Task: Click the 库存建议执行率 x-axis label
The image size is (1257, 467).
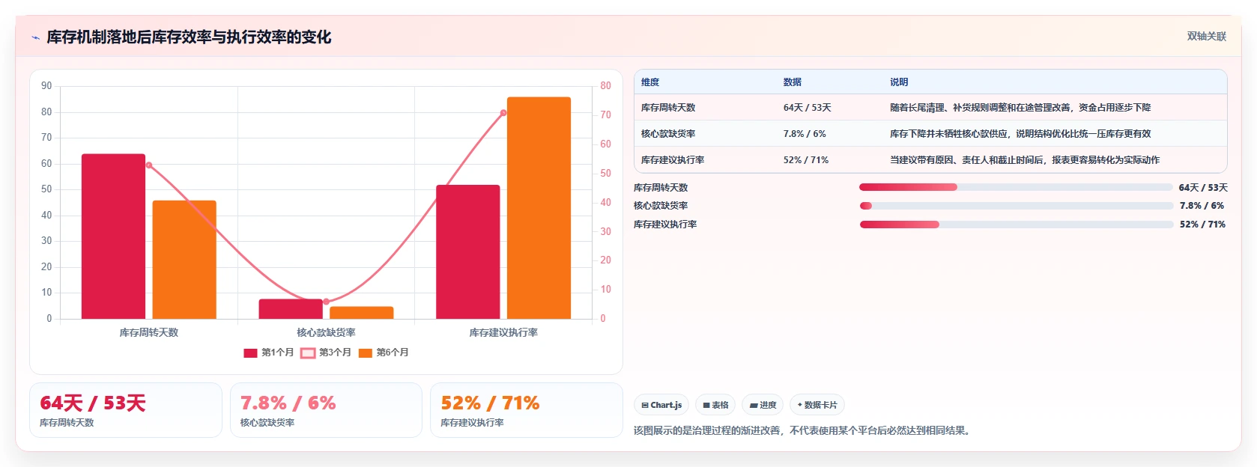Action: (503, 333)
